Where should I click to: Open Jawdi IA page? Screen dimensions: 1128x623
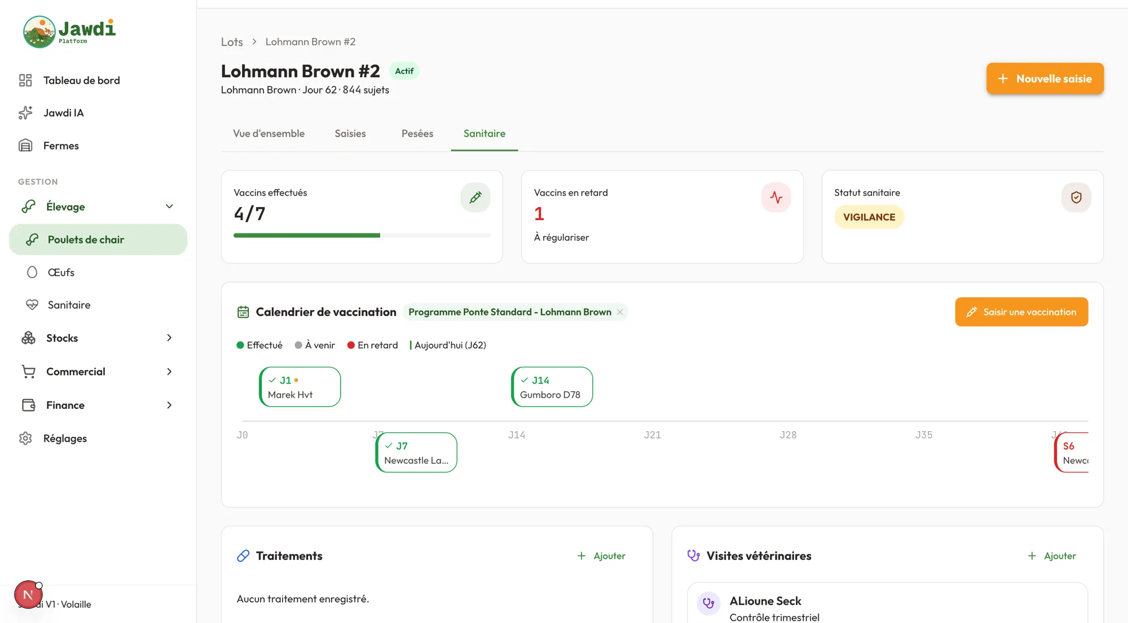(98, 113)
